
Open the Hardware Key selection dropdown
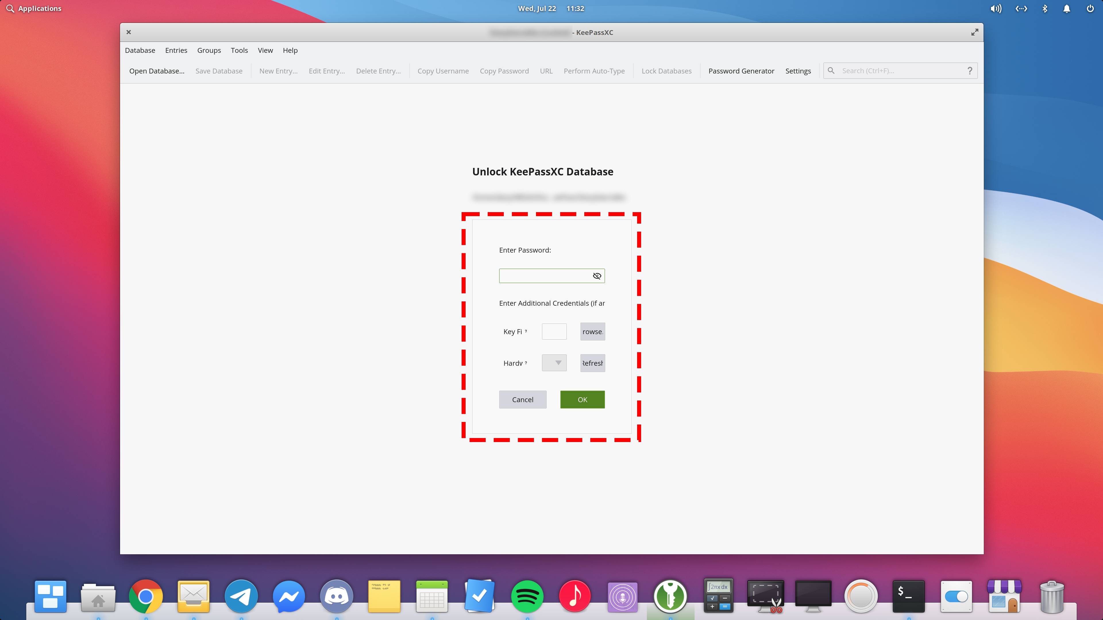pyautogui.click(x=554, y=363)
